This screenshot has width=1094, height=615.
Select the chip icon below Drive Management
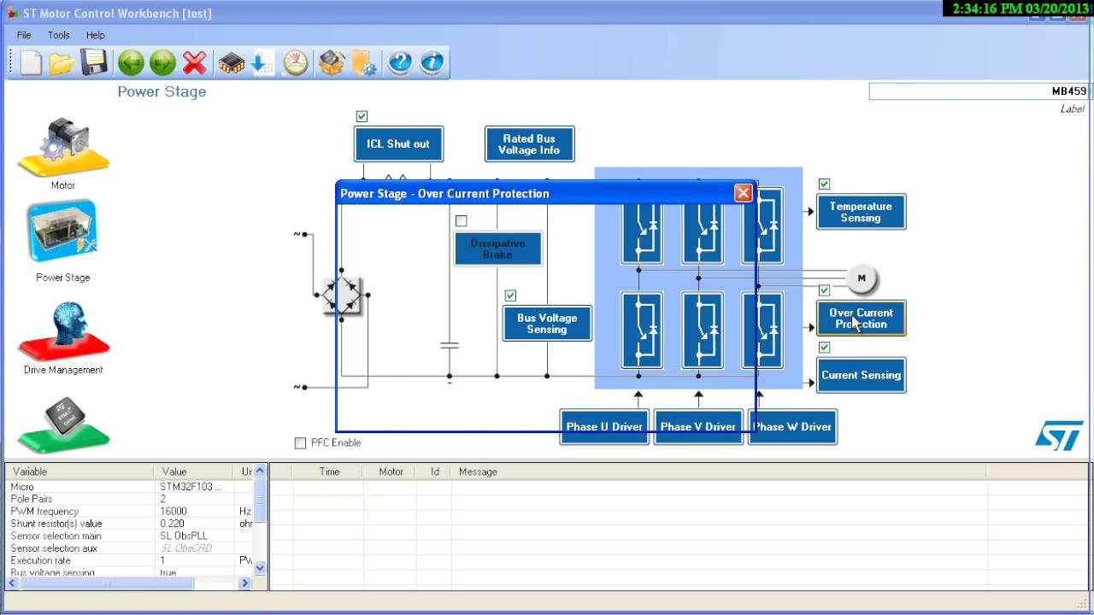coord(63,425)
